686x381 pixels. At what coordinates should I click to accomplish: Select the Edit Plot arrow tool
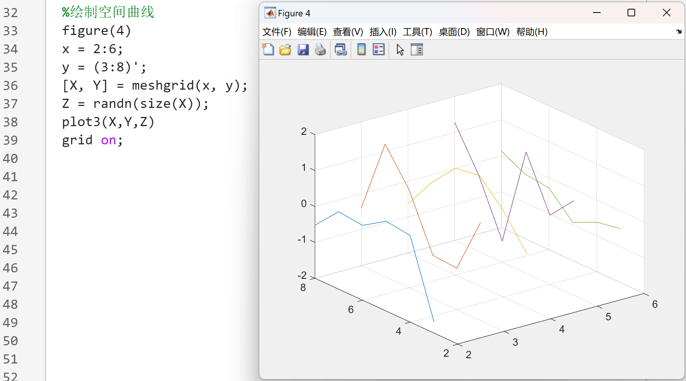400,50
